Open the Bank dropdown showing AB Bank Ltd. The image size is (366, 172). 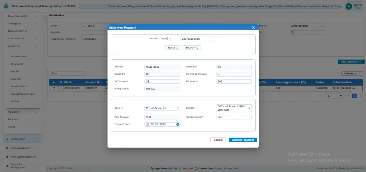(162, 108)
